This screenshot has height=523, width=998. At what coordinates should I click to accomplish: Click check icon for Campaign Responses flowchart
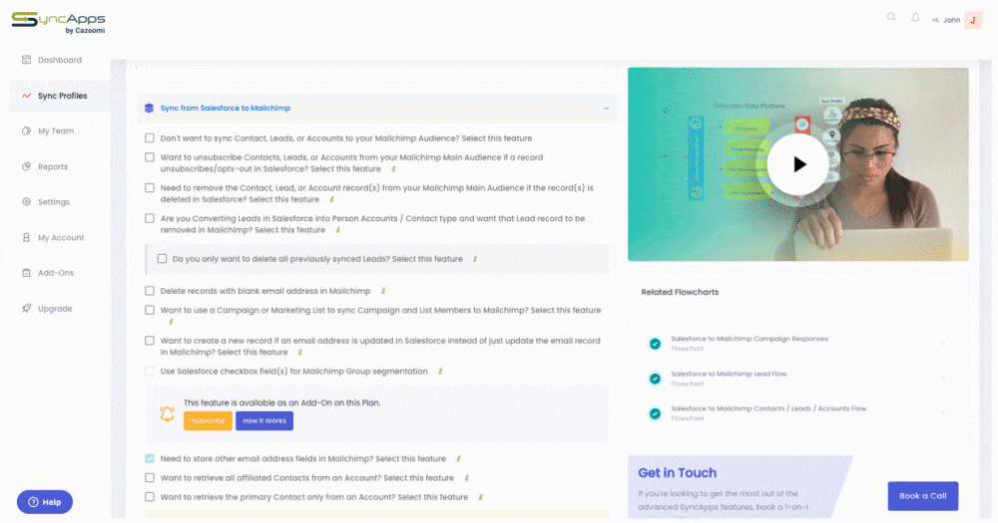click(655, 344)
